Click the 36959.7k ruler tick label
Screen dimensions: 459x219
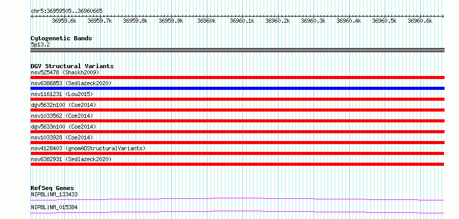[x=100, y=21]
